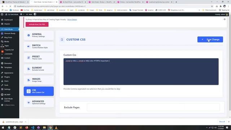The image size is (231, 130).
Task: Click the Save Change button
Action: coord(210,39)
